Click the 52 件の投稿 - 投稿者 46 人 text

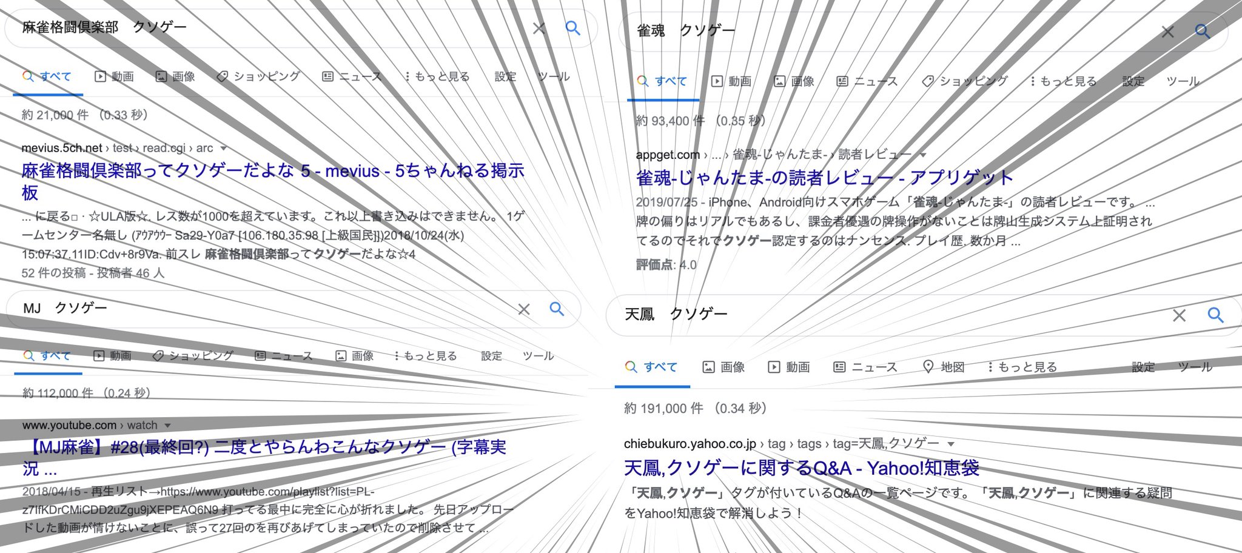(93, 273)
